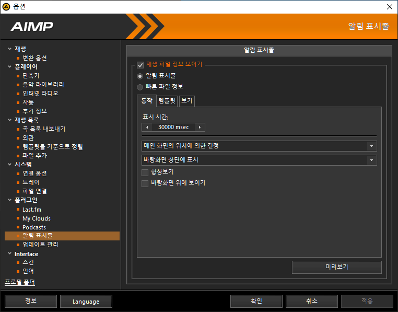Screen dimensions: 398x312
Task: Select 알림 표시줄 in the plugin tree
Action: coord(62,236)
